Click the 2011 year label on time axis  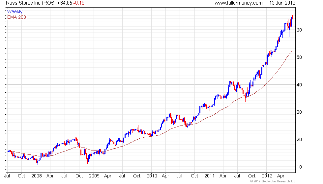(x=210, y=176)
